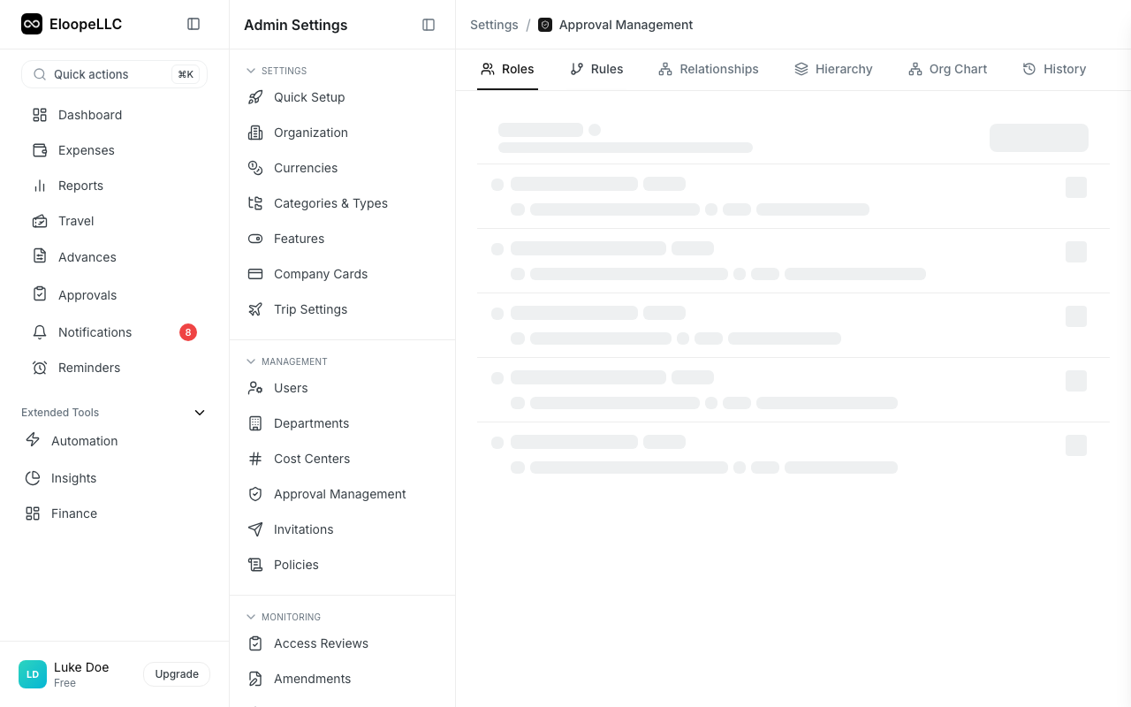Viewport: 1131px width, 707px height.
Task: Open the Notifications bell icon
Action: click(39, 331)
